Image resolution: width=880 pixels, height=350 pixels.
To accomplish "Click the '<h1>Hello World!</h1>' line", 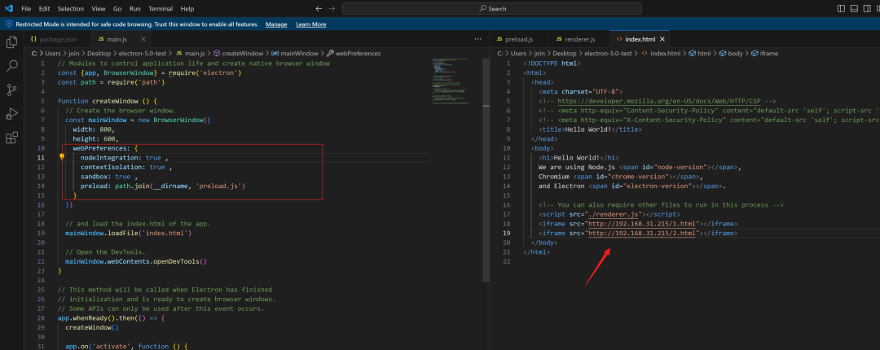I will coord(579,158).
